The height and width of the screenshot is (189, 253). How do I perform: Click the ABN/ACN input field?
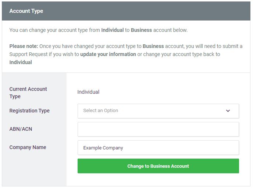pyautogui.click(x=158, y=129)
